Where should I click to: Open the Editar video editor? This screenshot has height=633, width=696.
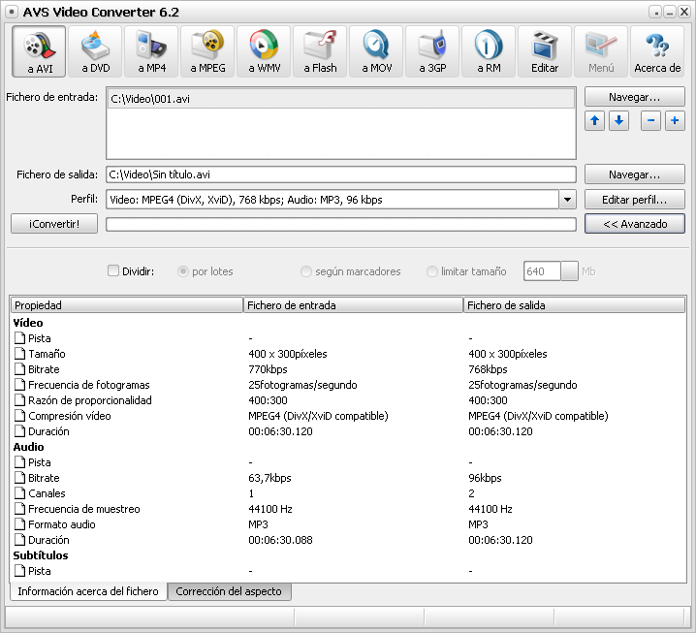pos(545,51)
